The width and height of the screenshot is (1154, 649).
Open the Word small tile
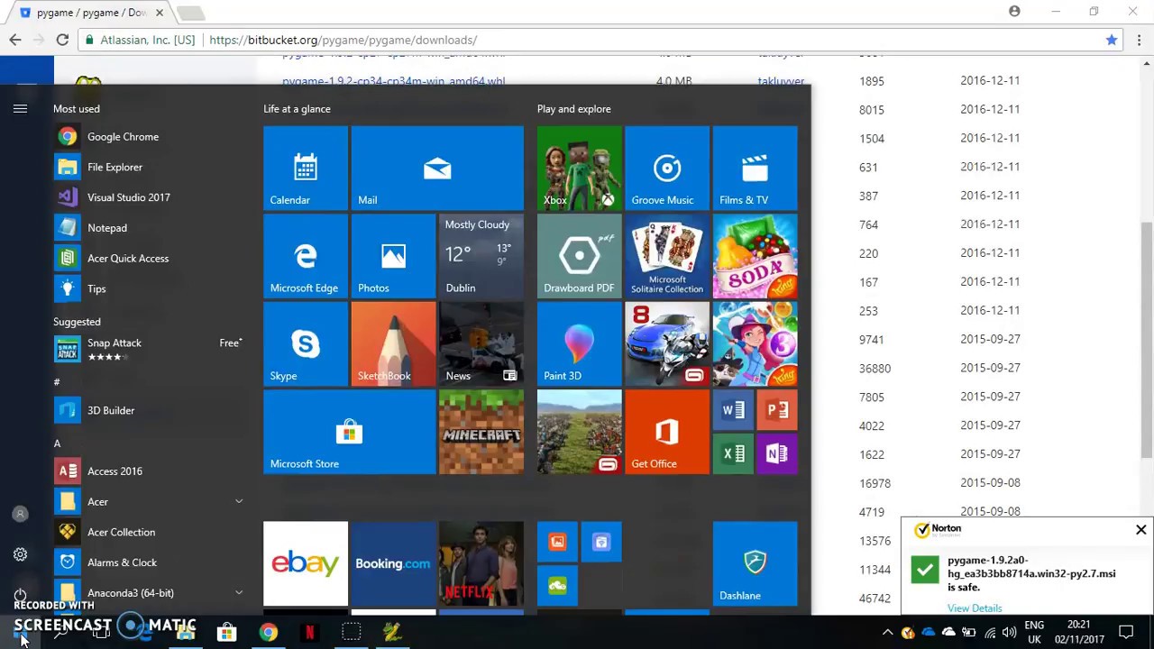point(733,410)
